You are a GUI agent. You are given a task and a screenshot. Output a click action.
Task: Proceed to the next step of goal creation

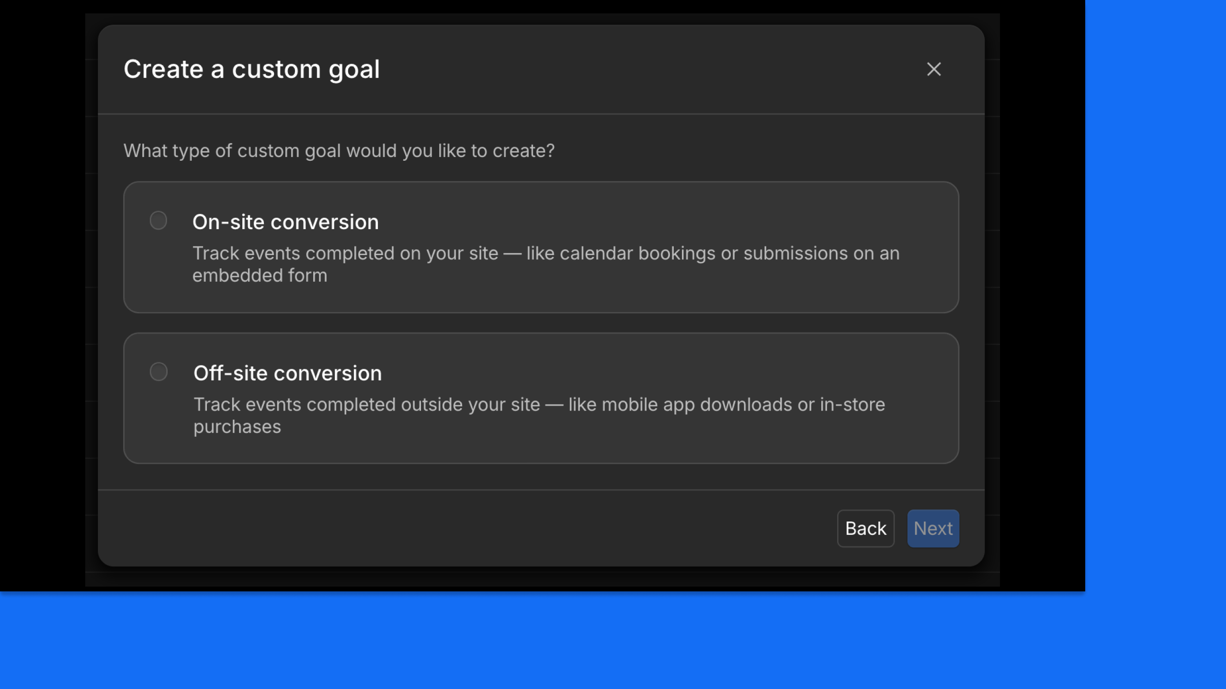[933, 528]
